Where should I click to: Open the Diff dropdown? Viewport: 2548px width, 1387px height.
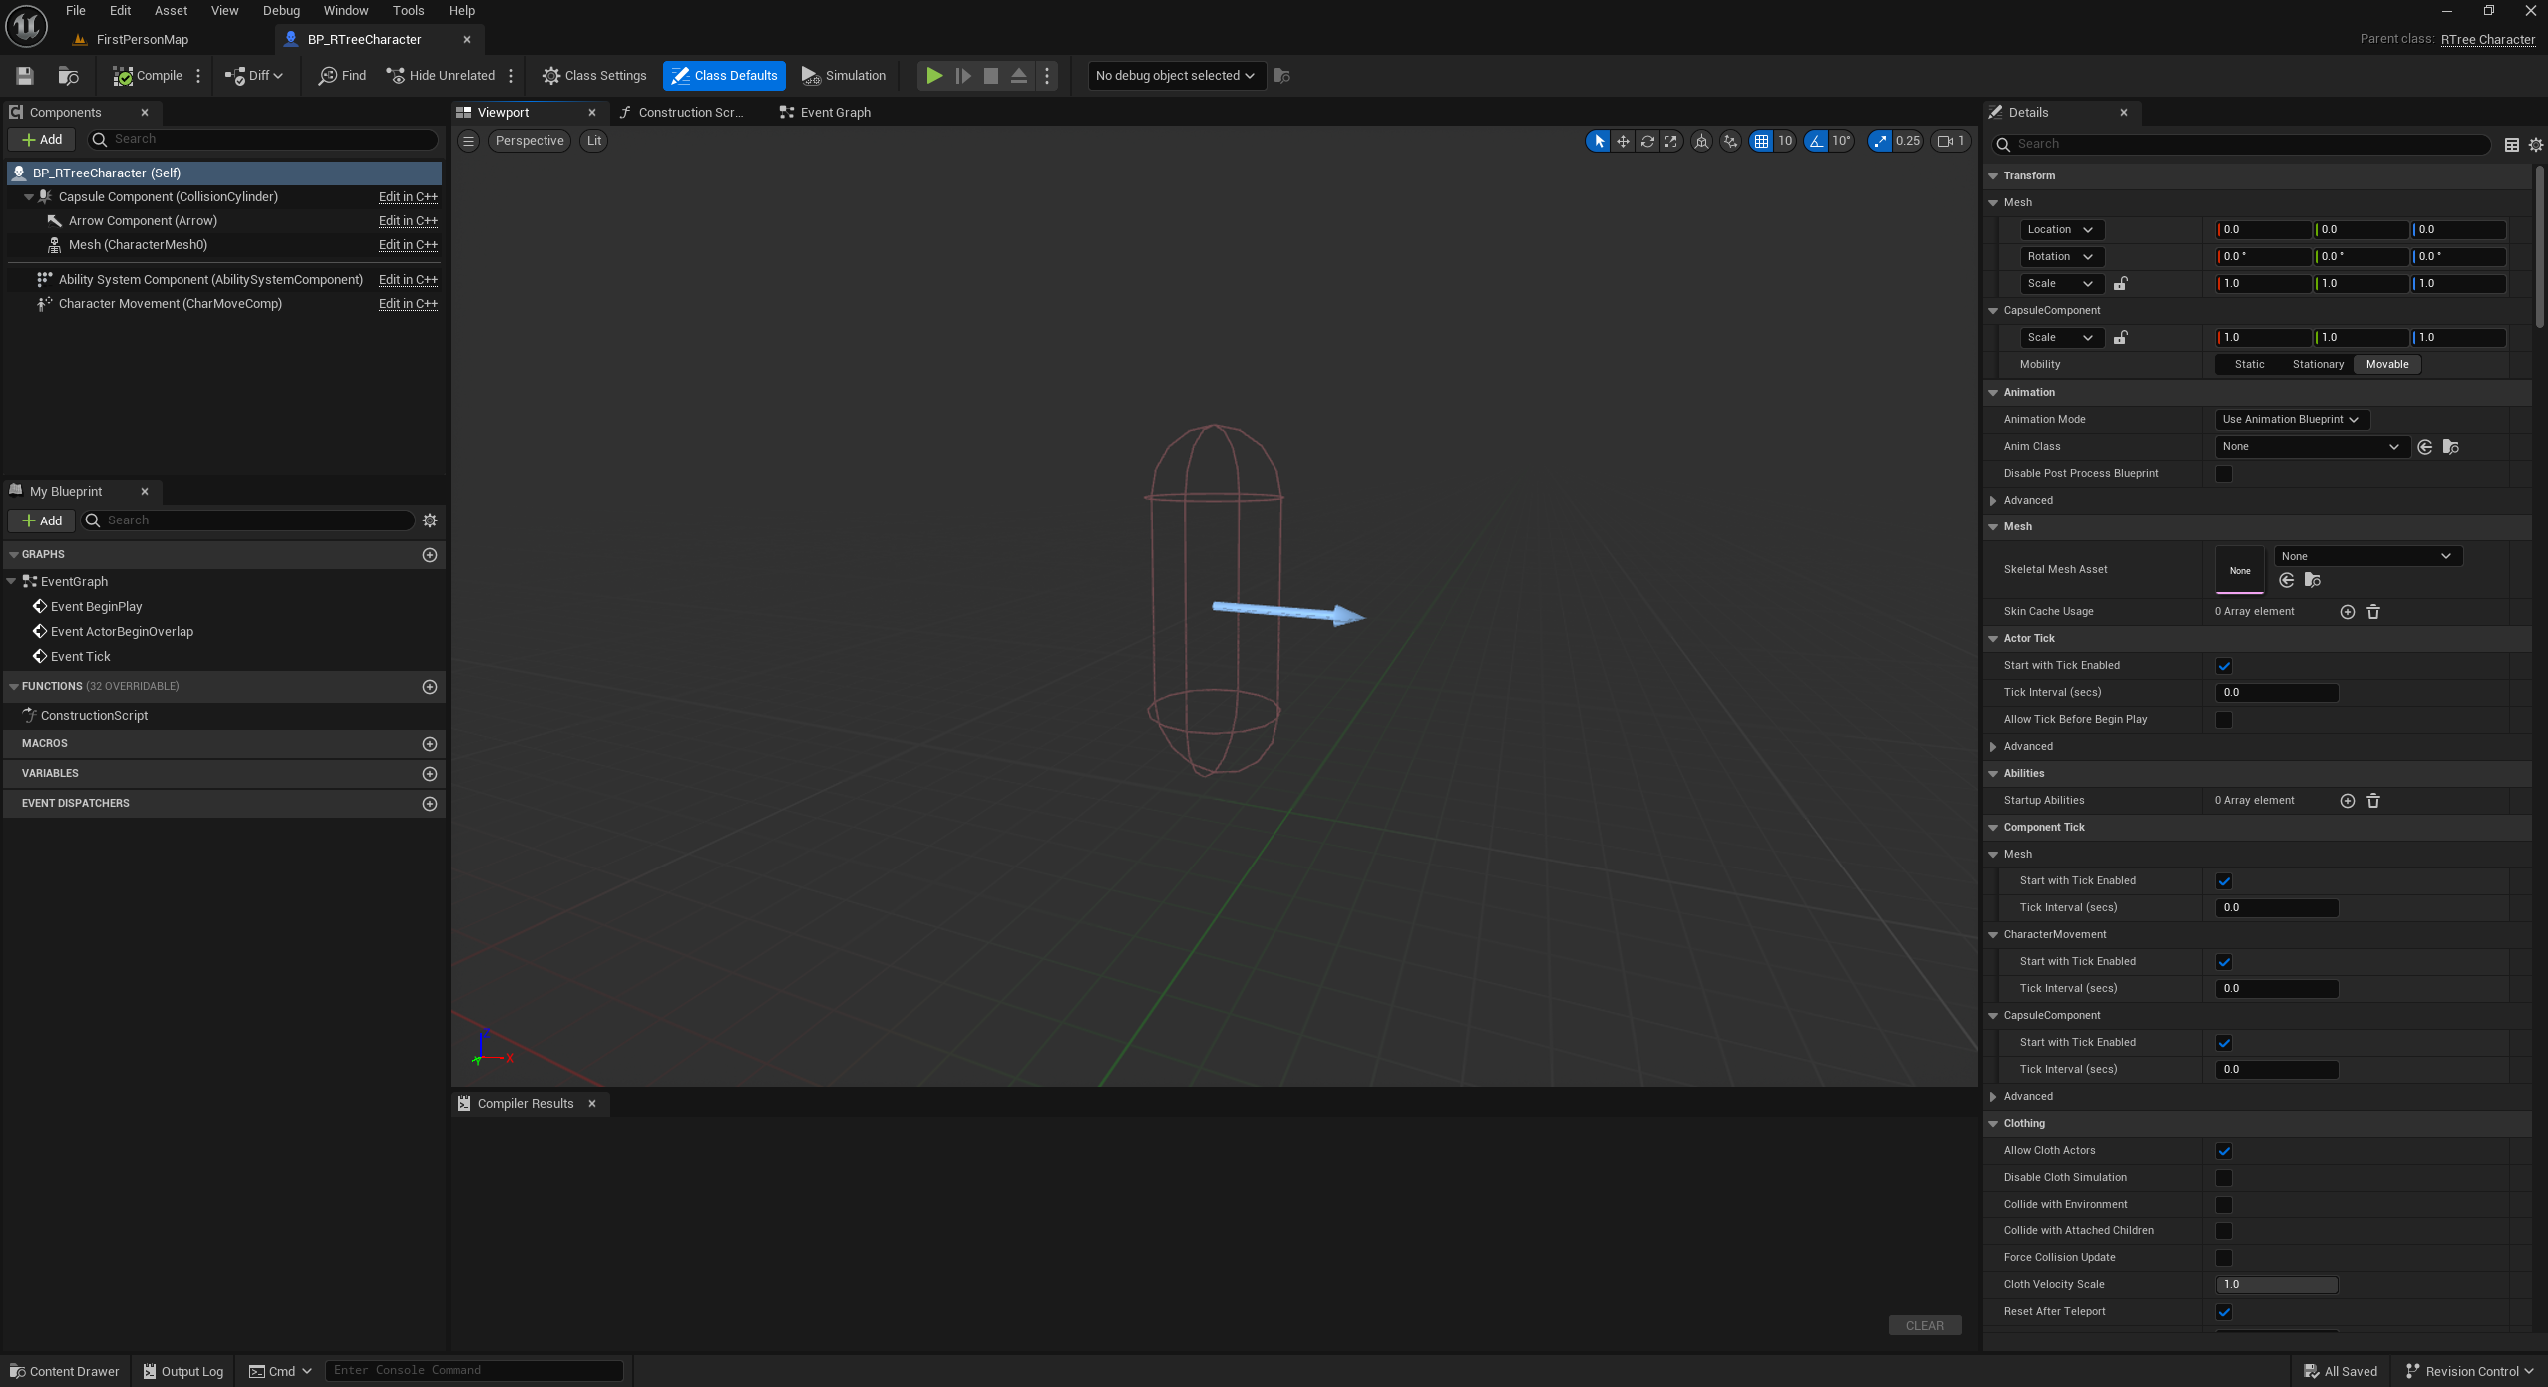tap(253, 76)
